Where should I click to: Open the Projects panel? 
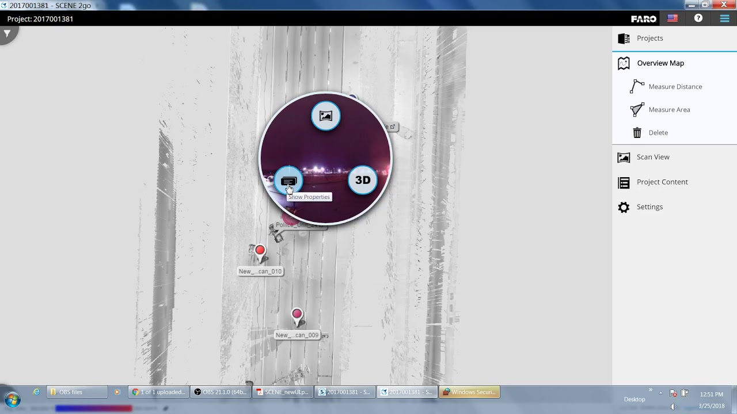tap(674, 38)
